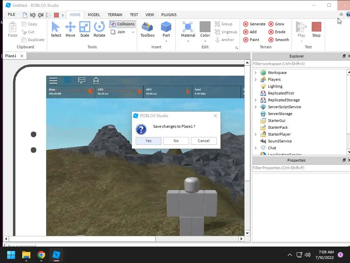The image size is (350, 263).
Task: Activate the Move tool
Action: [x=70, y=29]
